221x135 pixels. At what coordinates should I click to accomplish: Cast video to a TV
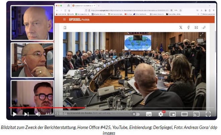pos(196,114)
